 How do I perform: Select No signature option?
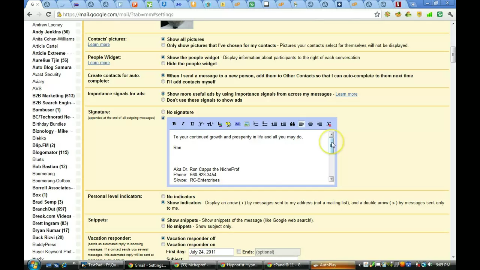(163, 112)
